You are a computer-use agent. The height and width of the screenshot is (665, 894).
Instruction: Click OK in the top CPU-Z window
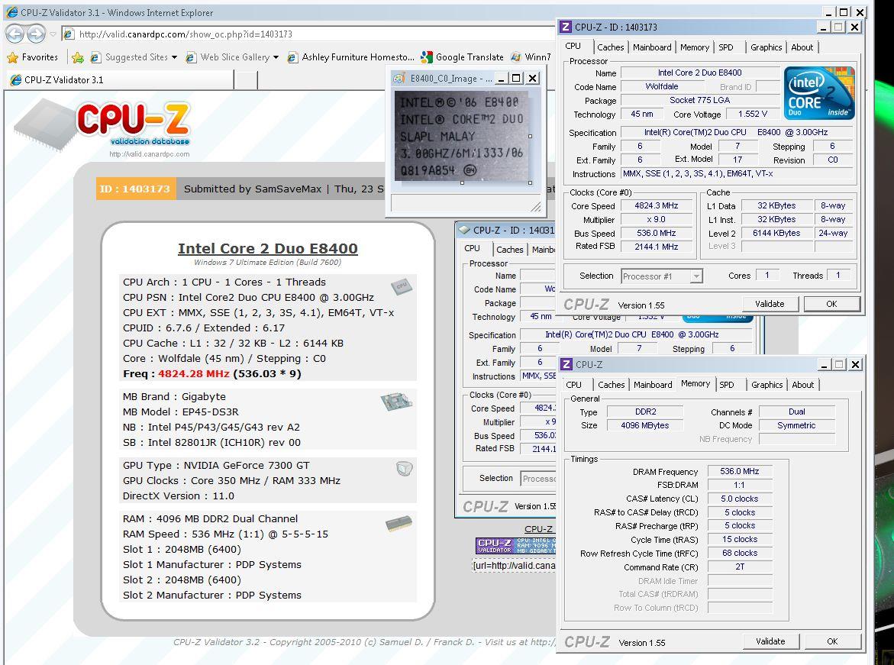click(x=832, y=304)
